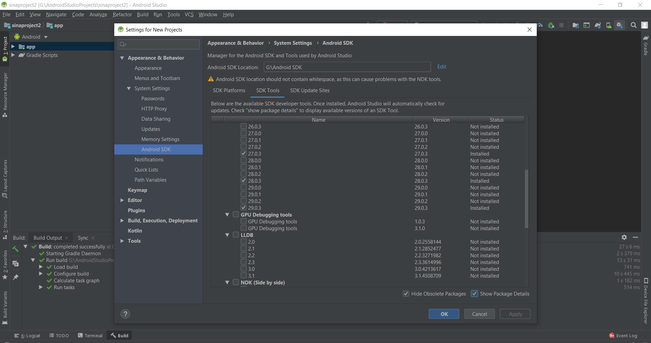
Task: Click the green hammer build icon
Action: pos(16,249)
